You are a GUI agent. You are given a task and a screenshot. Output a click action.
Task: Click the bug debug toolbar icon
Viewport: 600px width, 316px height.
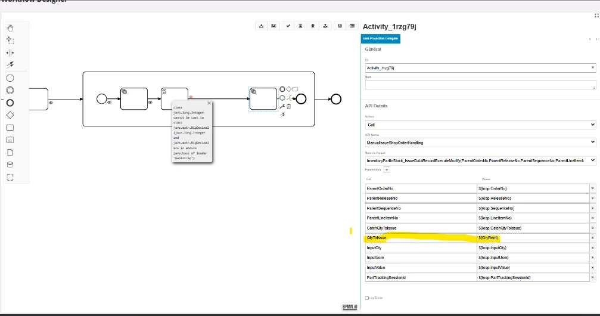313,26
